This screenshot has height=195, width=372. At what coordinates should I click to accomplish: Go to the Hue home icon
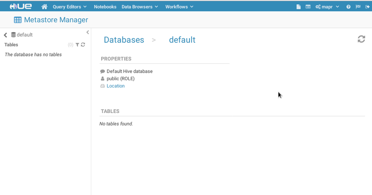pyautogui.click(x=44, y=7)
